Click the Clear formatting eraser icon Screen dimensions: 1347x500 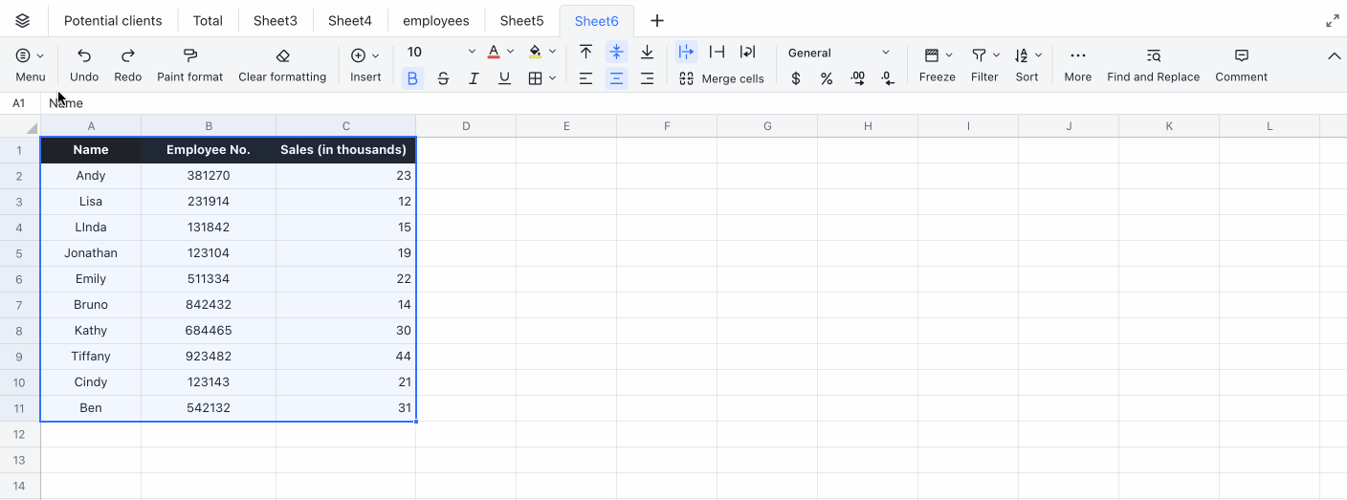point(282,55)
